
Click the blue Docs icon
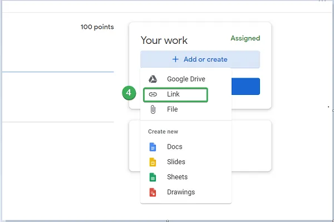click(153, 147)
